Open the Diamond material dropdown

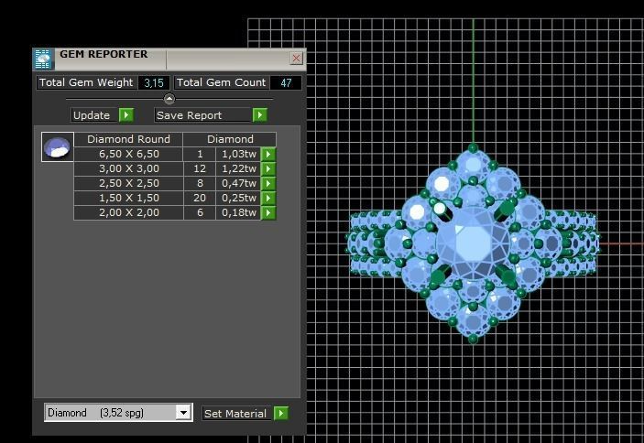pos(183,412)
